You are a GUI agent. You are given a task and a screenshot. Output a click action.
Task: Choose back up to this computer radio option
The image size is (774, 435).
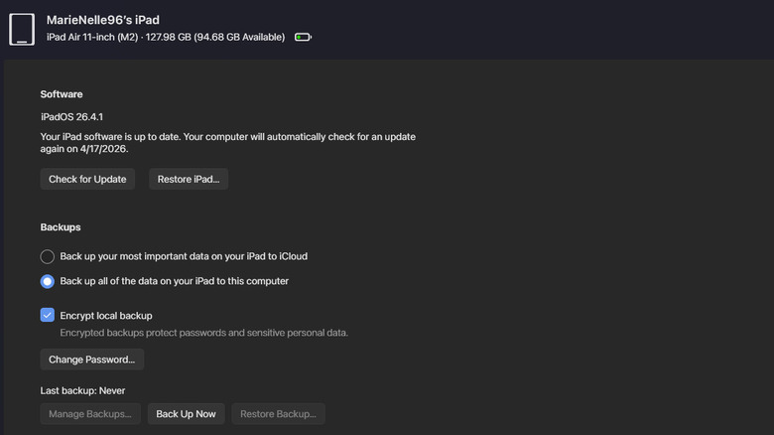coord(48,281)
